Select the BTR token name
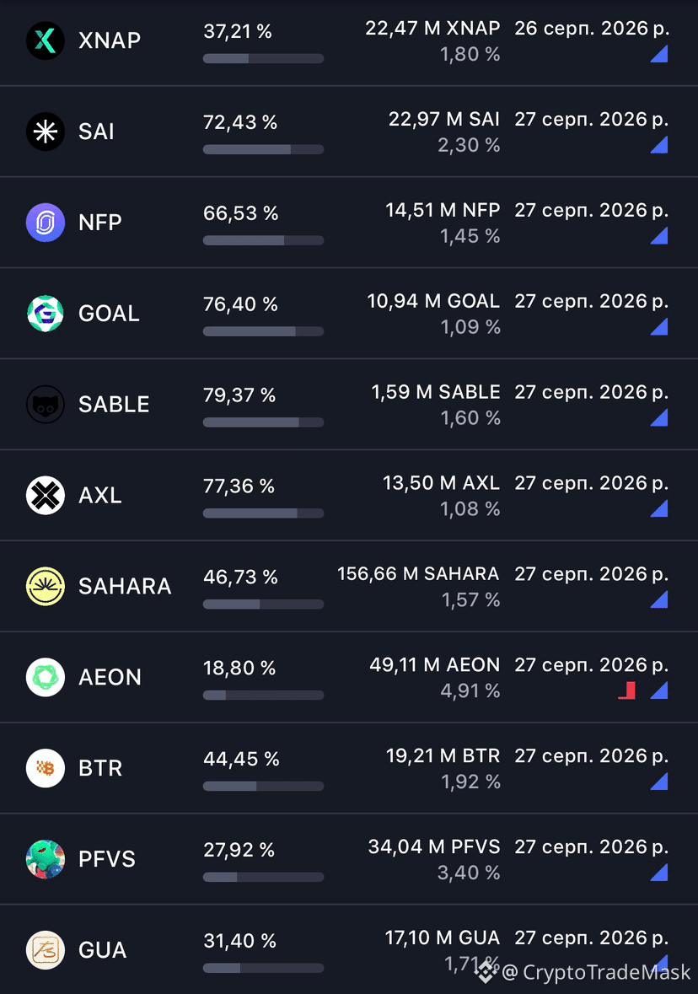The height and width of the screenshot is (994, 698). click(100, 768)
